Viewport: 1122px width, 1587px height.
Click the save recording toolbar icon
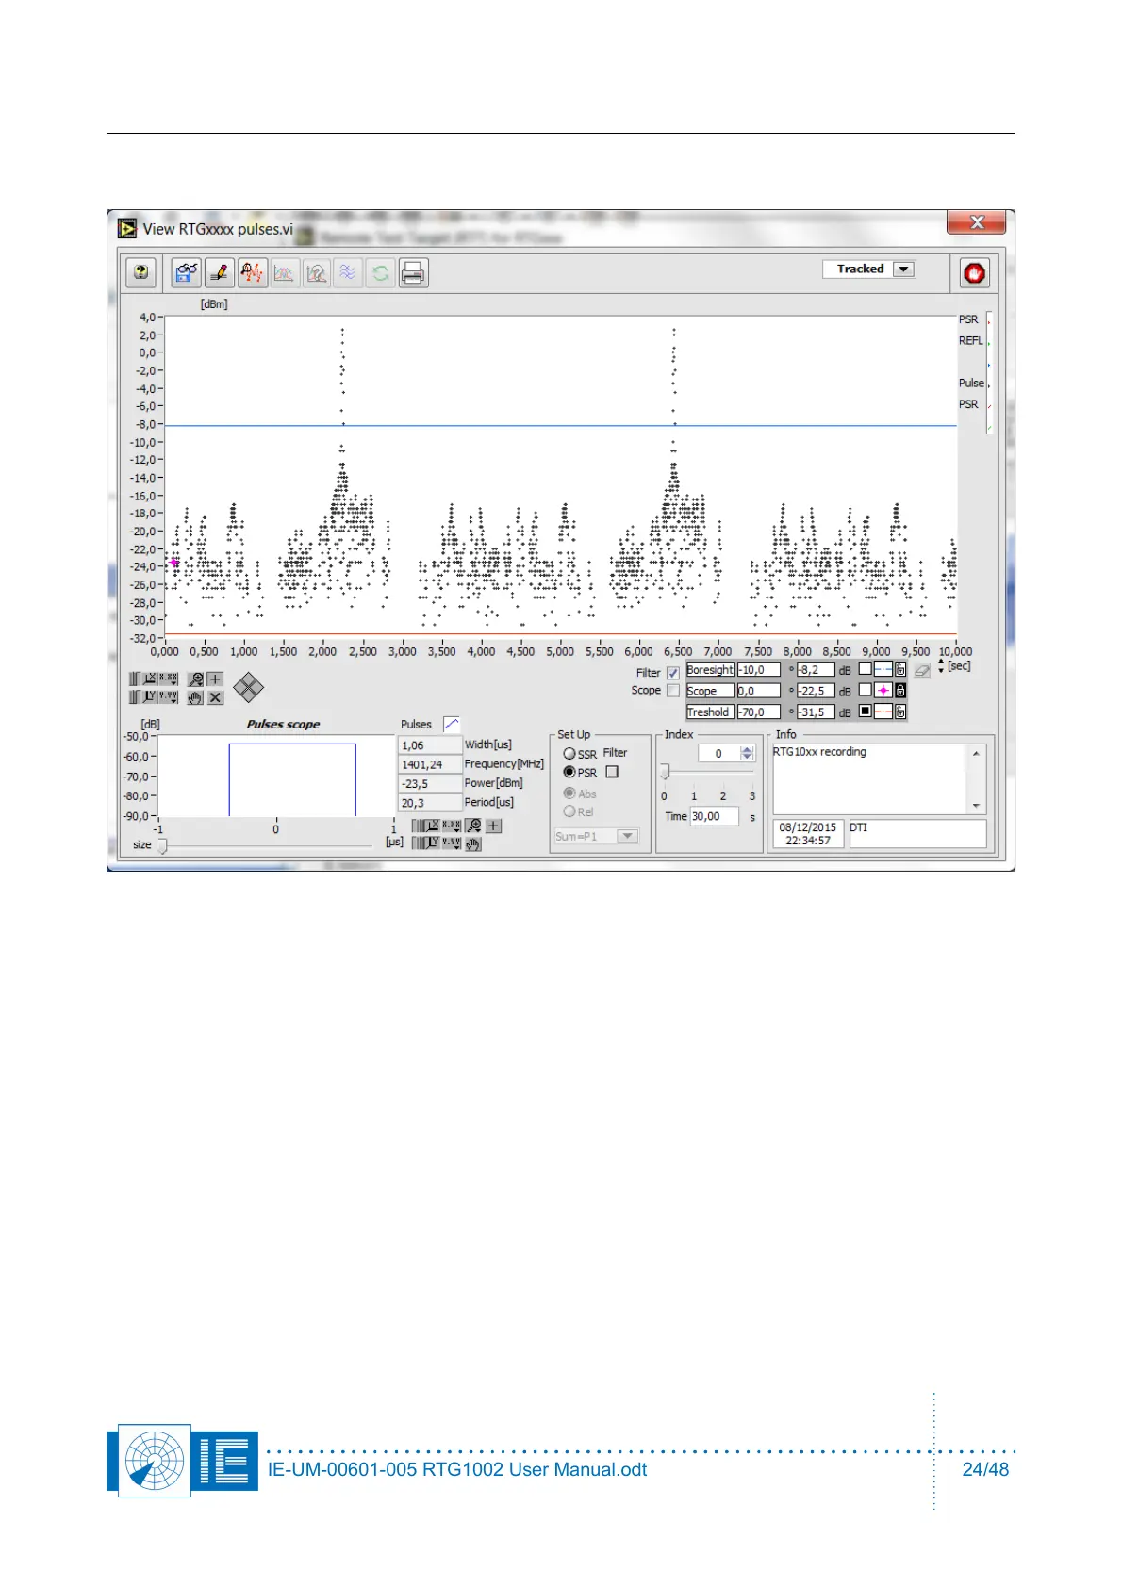[187, 273]
